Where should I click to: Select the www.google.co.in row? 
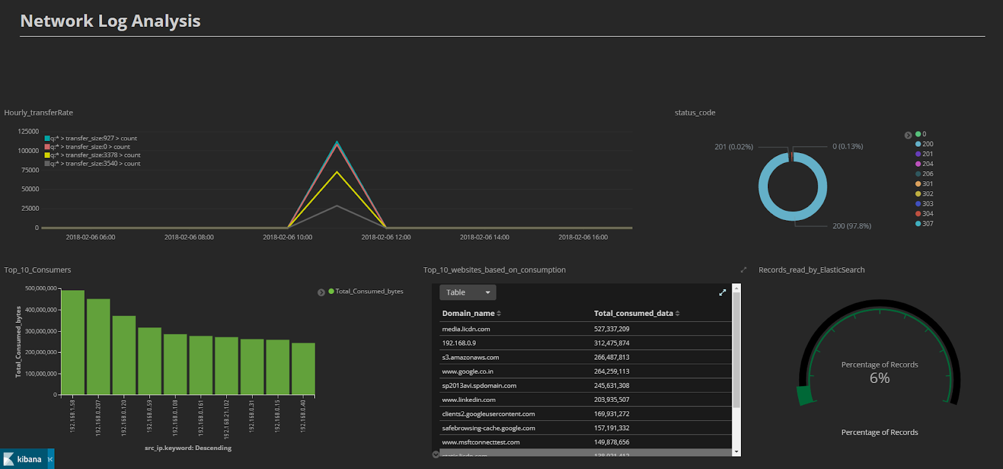click(586, 372)
